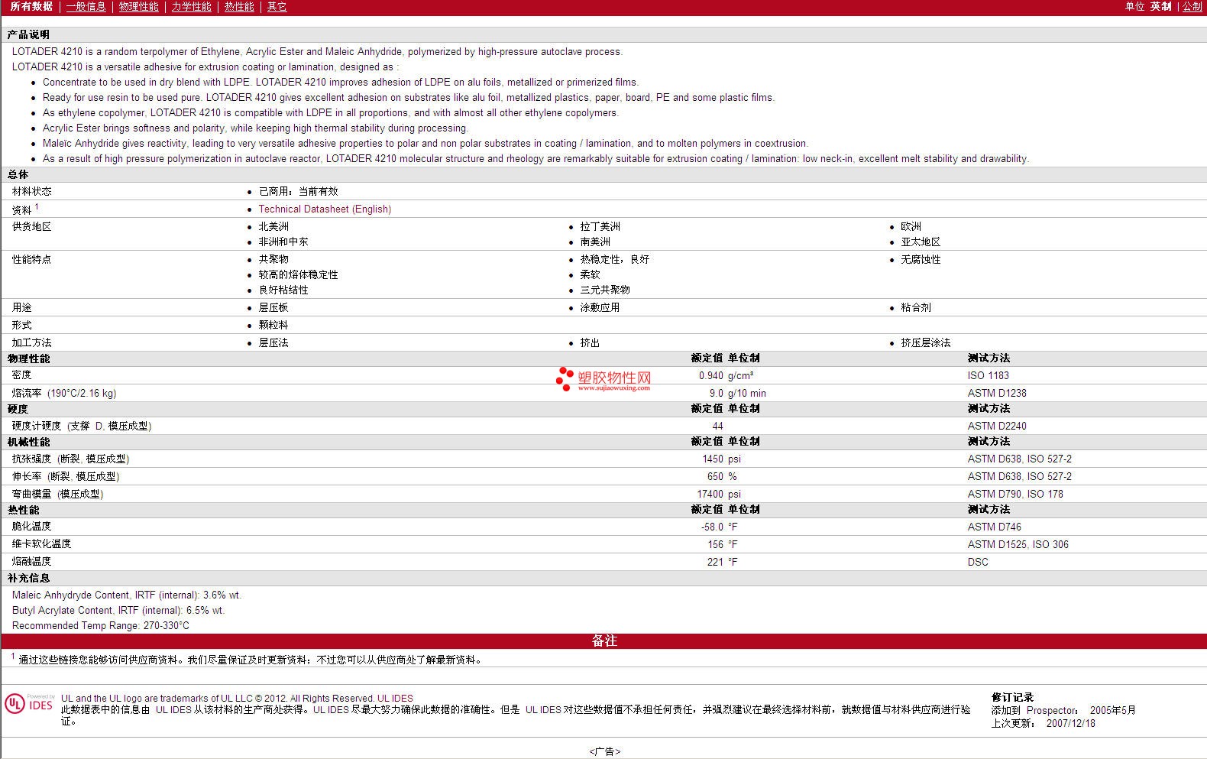Click the Butyl Acrylate Content line
This screenshot has height=759, width=1207.
coord(118,611)
